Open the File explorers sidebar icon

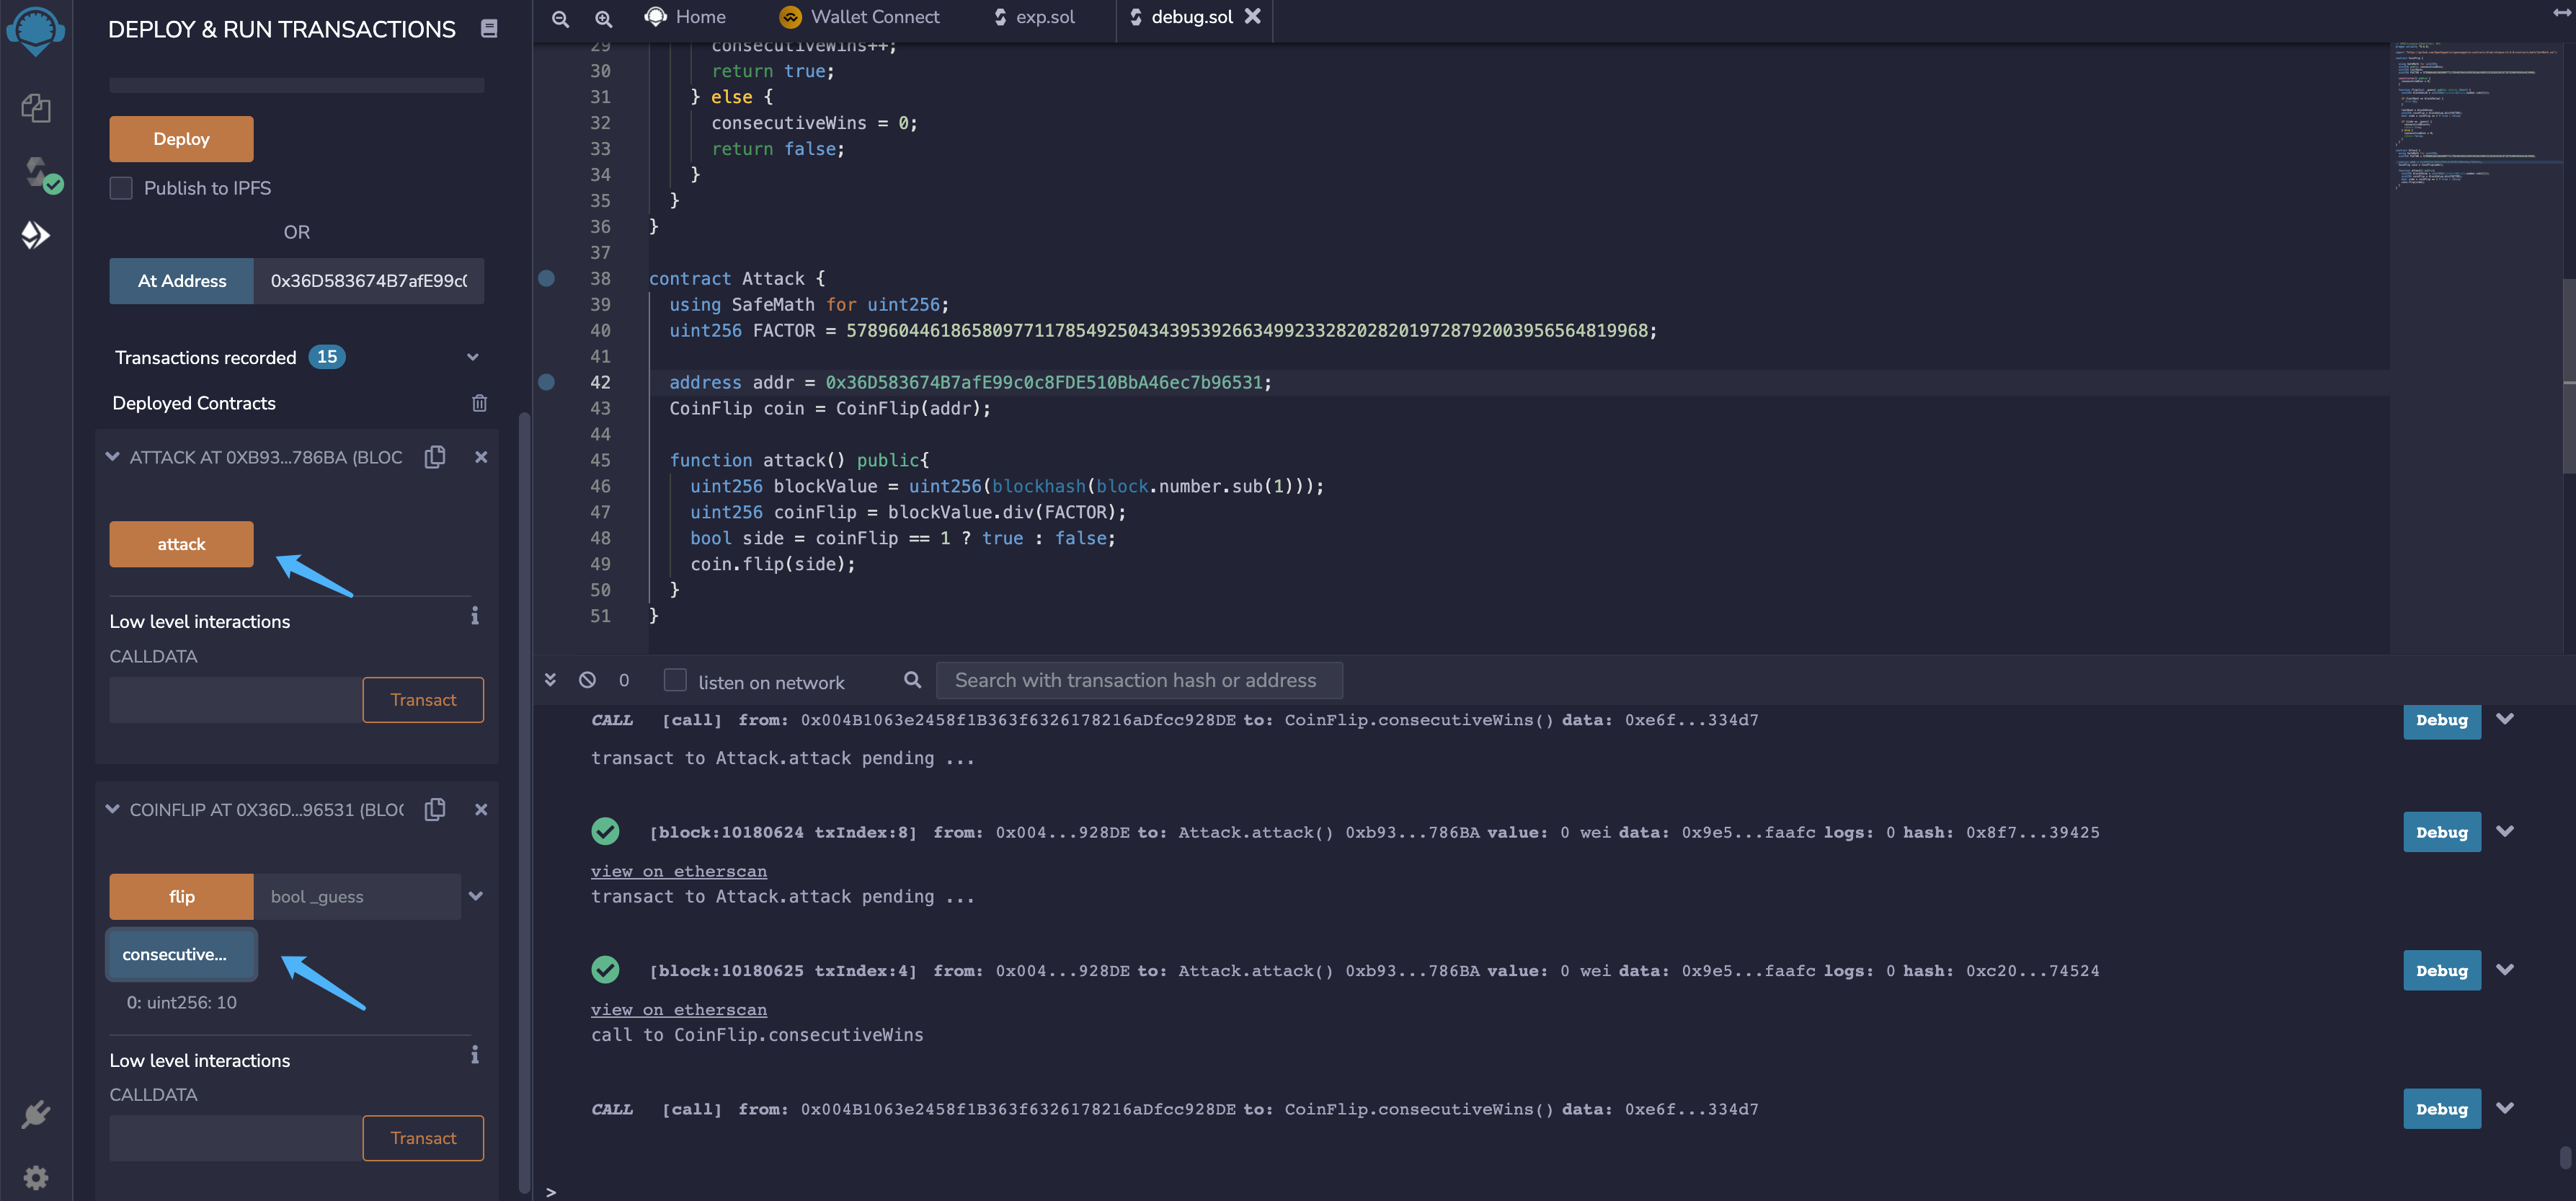coord(36,107)
